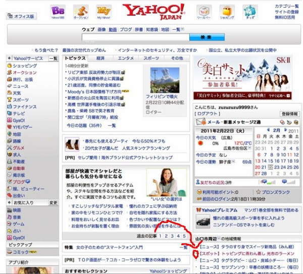The image size is (303, 274).
Task: Collapse the Yahoo!サービス list arrow
Action: click(9, 58)
